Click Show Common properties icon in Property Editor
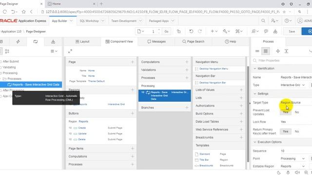The width and height of the screenshot is (312, 175). [x=257, y=51]
